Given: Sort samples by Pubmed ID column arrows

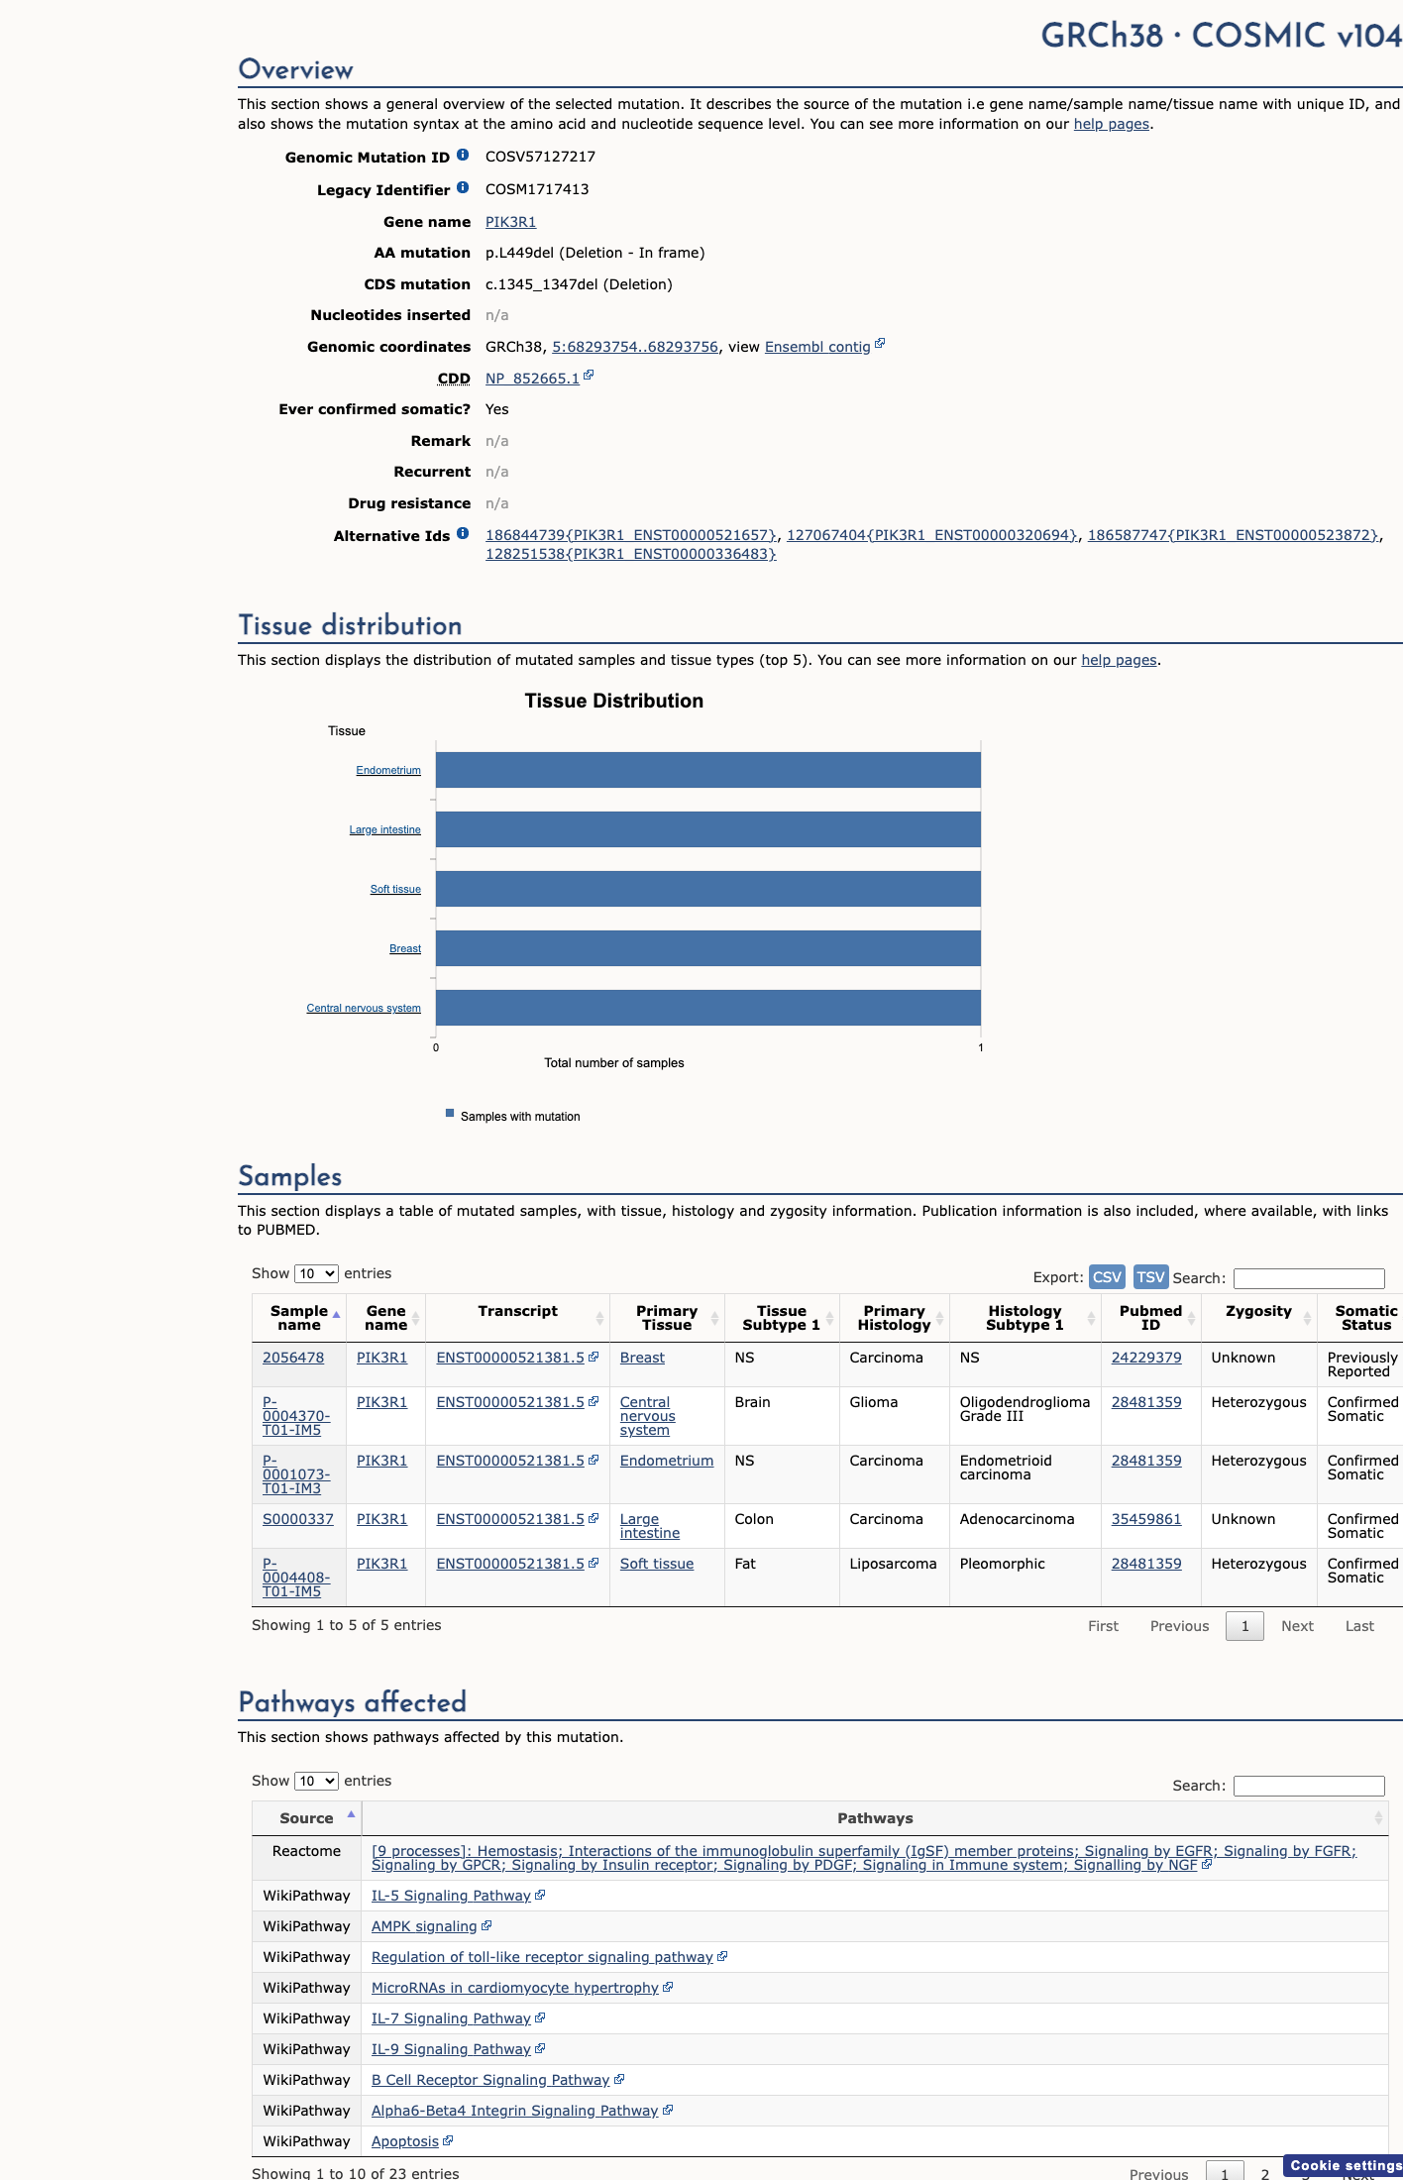Looking at the screenshot, I should 1191,1318.
